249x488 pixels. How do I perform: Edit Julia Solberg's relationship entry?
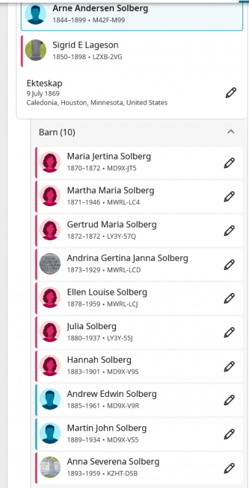(x=229, y=332)
